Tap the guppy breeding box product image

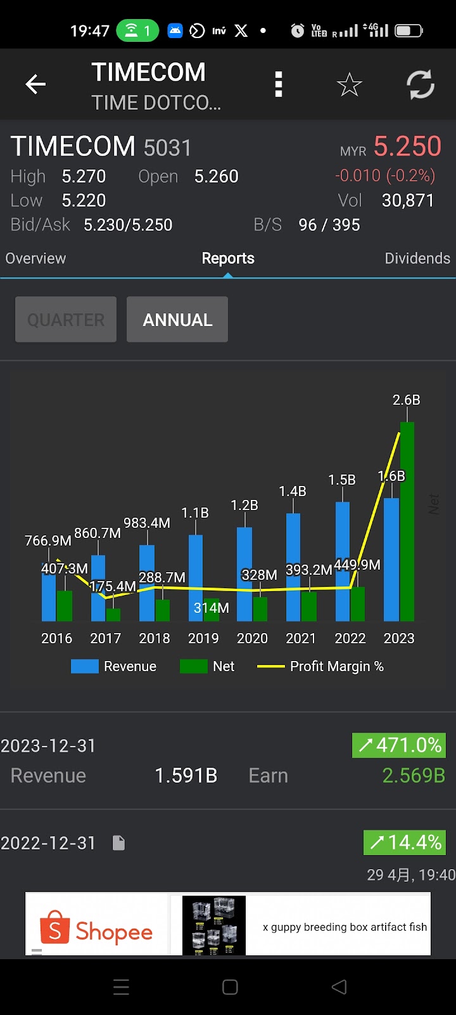(213, 926)
